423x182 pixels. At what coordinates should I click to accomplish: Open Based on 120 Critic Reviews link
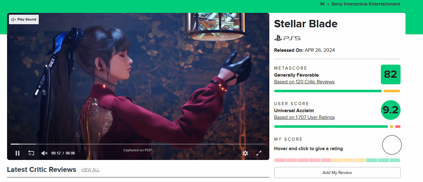(x=304, y=82)
